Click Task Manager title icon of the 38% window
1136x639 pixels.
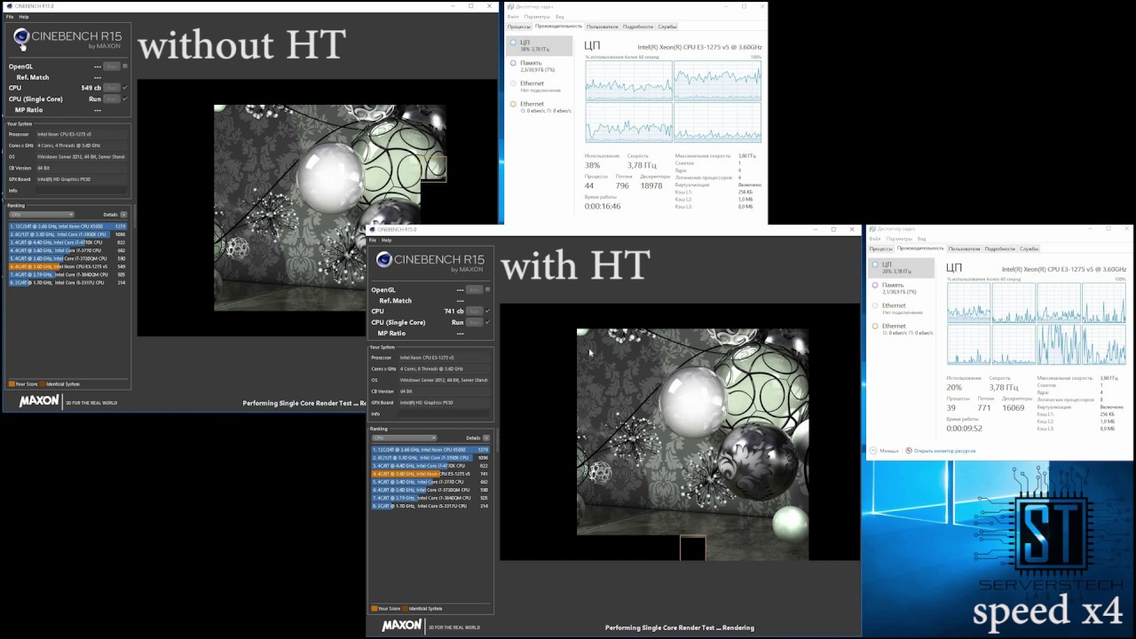(510, 6)
